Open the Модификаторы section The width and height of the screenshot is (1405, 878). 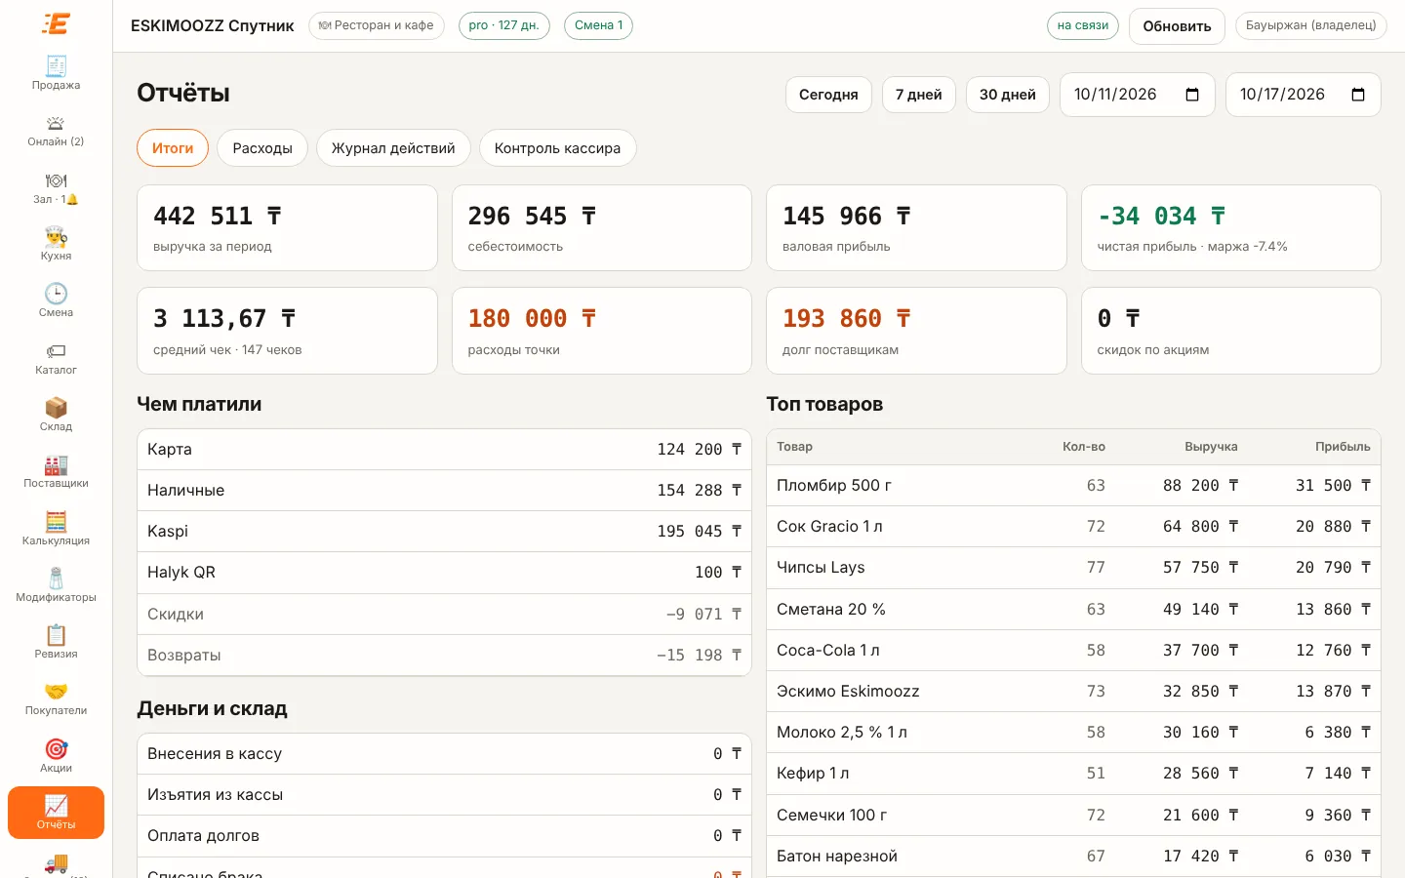coord(56,585)
